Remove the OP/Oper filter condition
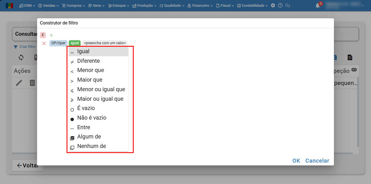The image size is (371, 184). [44, 43]
